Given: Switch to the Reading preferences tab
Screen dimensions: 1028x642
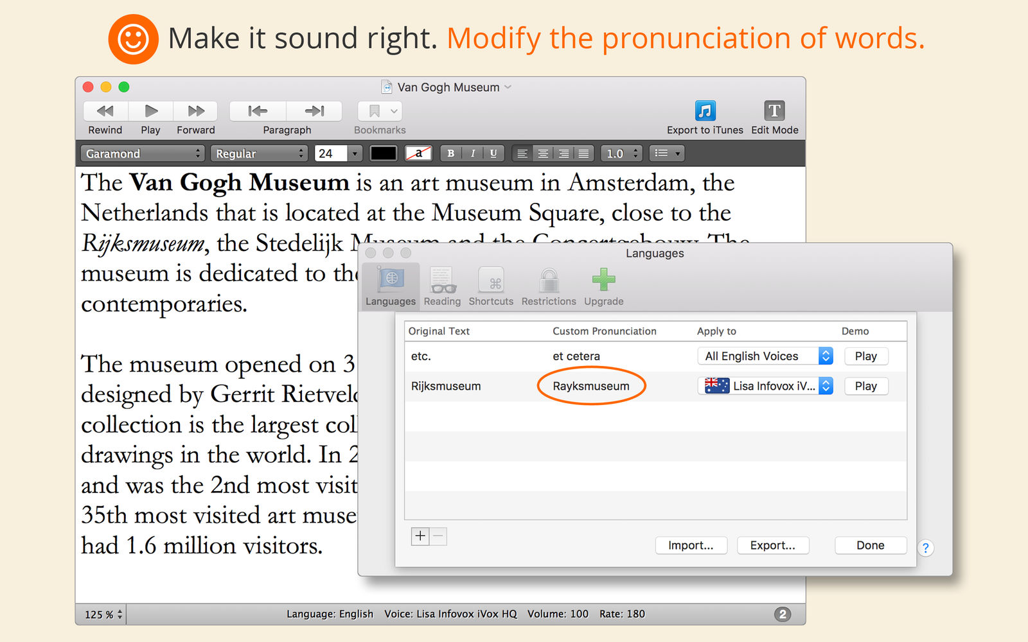Looking at the screenshot, I should click(442, 287).
